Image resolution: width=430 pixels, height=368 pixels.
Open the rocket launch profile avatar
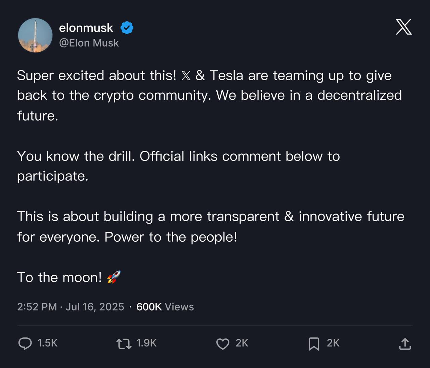[x=35, y=35]
